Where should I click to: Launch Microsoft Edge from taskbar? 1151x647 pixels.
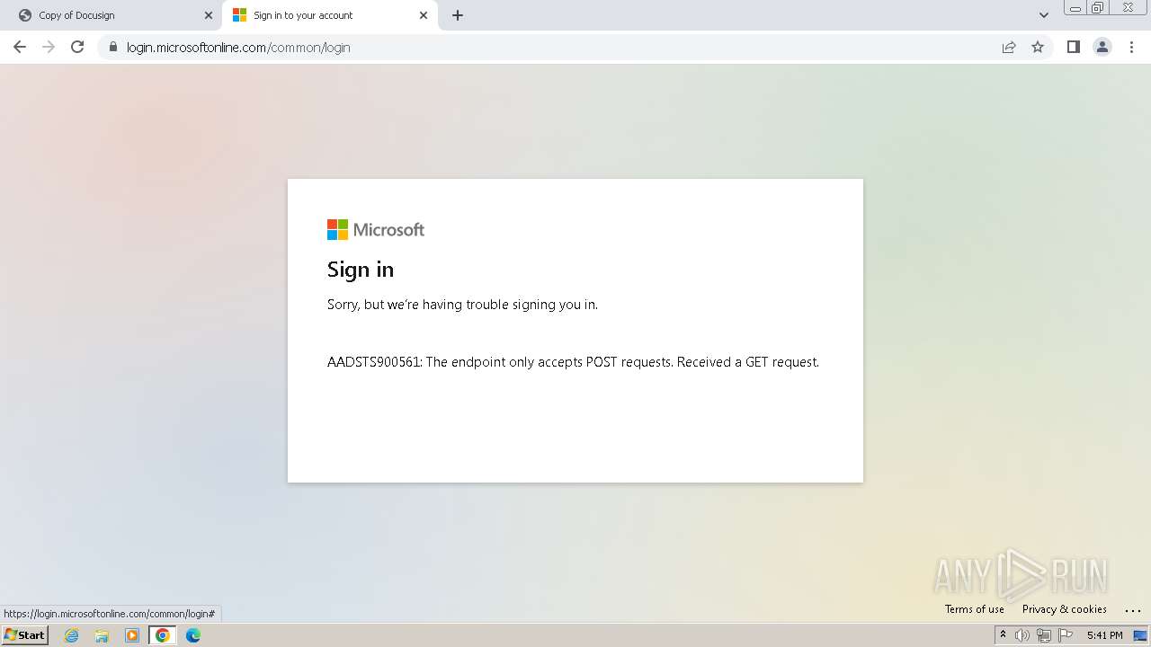[193, 635]
